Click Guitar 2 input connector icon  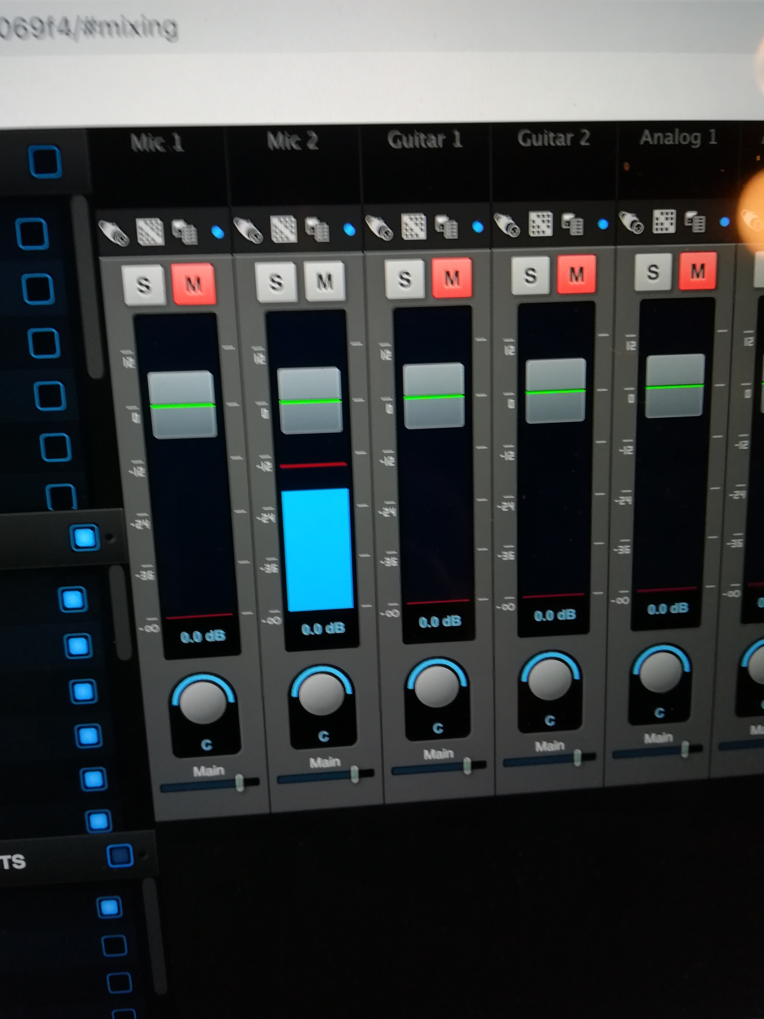[x=507, y=225]
